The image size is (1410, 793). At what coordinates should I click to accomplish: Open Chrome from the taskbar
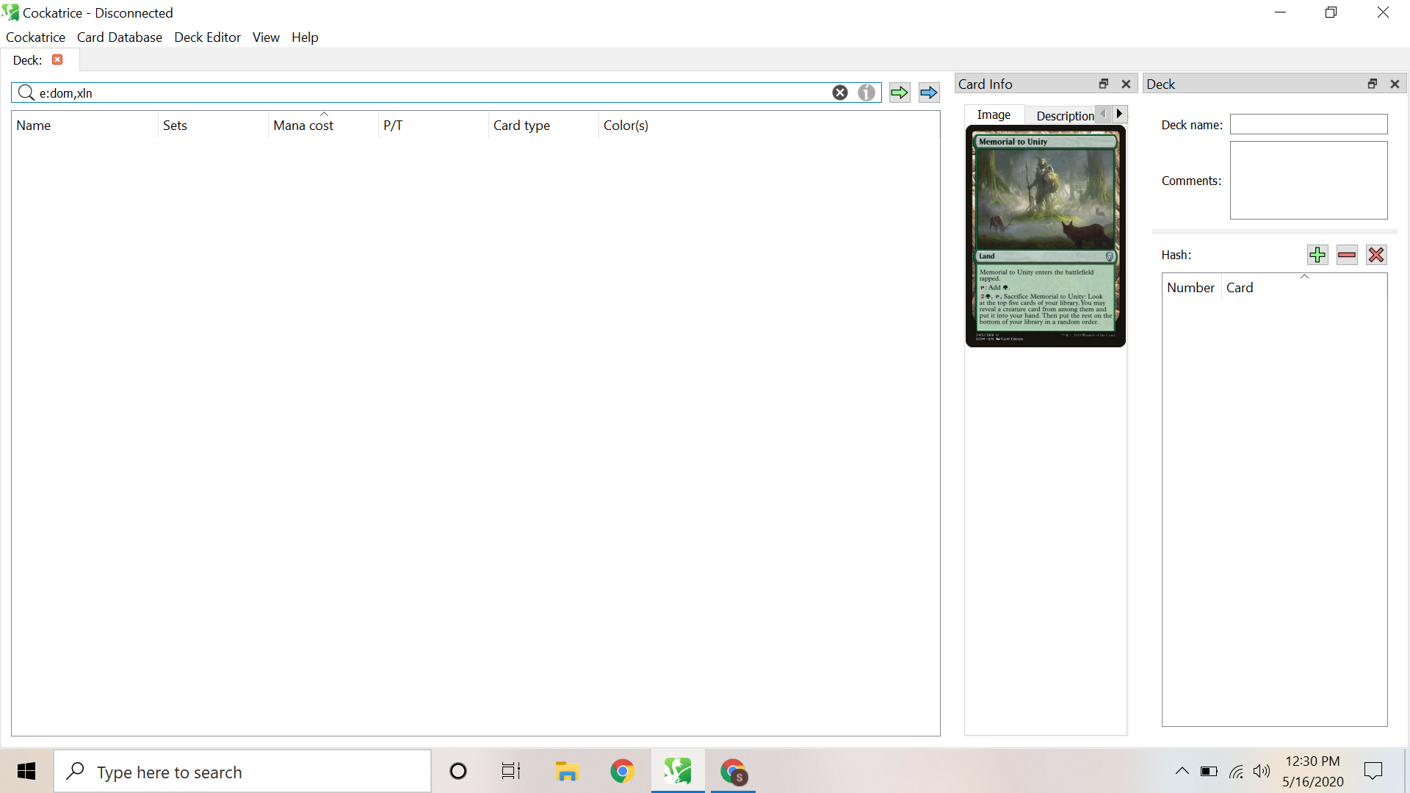[623, 771]
